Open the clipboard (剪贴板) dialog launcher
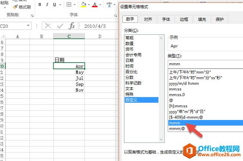Screen dimensions: 243x161 [32, 16]
